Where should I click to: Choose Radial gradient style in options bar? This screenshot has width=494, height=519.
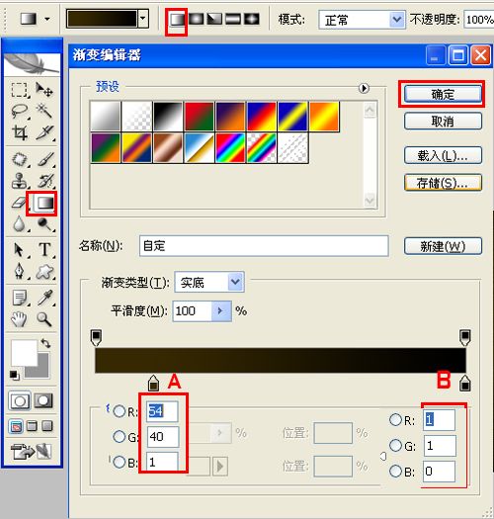click(x=197, y=20)
